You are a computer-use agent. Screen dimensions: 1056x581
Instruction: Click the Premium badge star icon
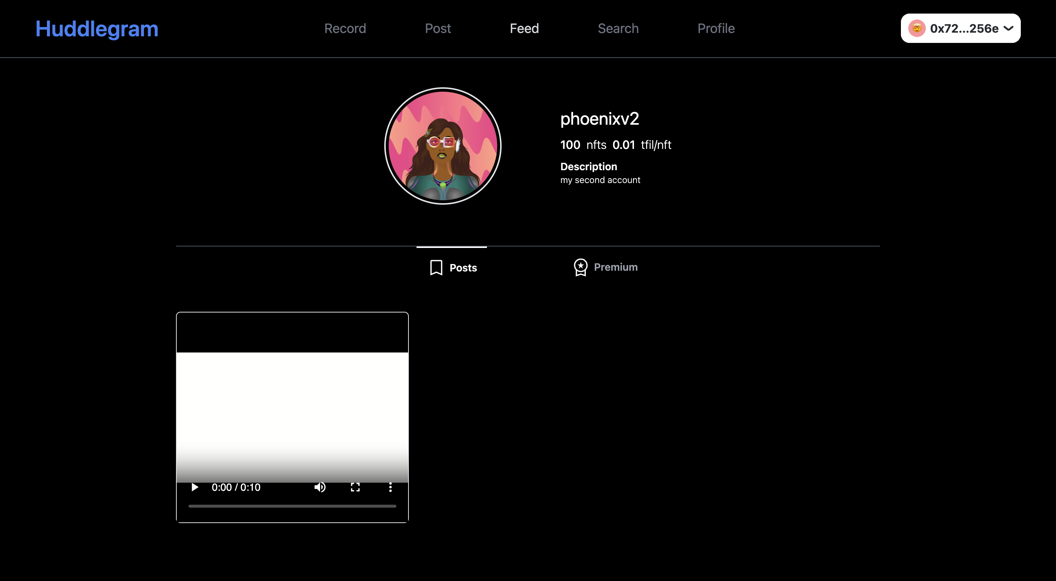coord(580,267)
